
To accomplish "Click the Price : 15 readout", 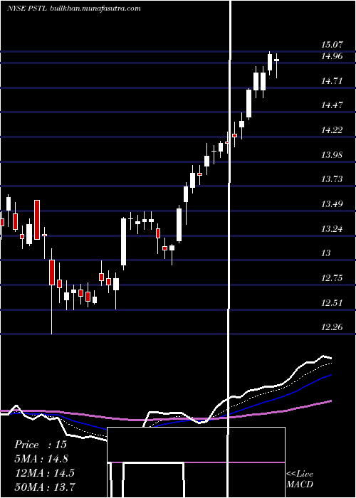I will tap(41, 445).
